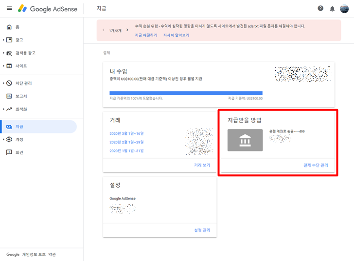The height and width of the screenshot is (261, 354).
Task: Expand the 검색용 광고 section
Action: [x=3, y=53]
